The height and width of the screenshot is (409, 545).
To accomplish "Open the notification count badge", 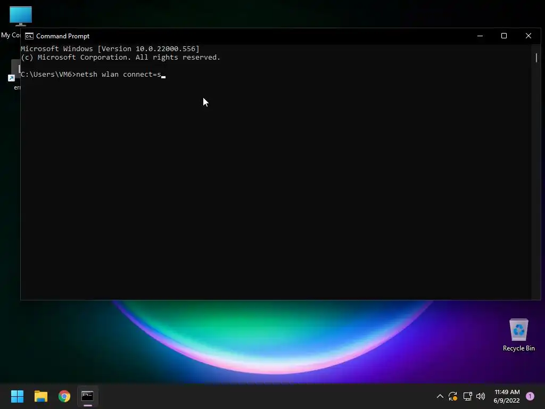I will pos(530,396).
